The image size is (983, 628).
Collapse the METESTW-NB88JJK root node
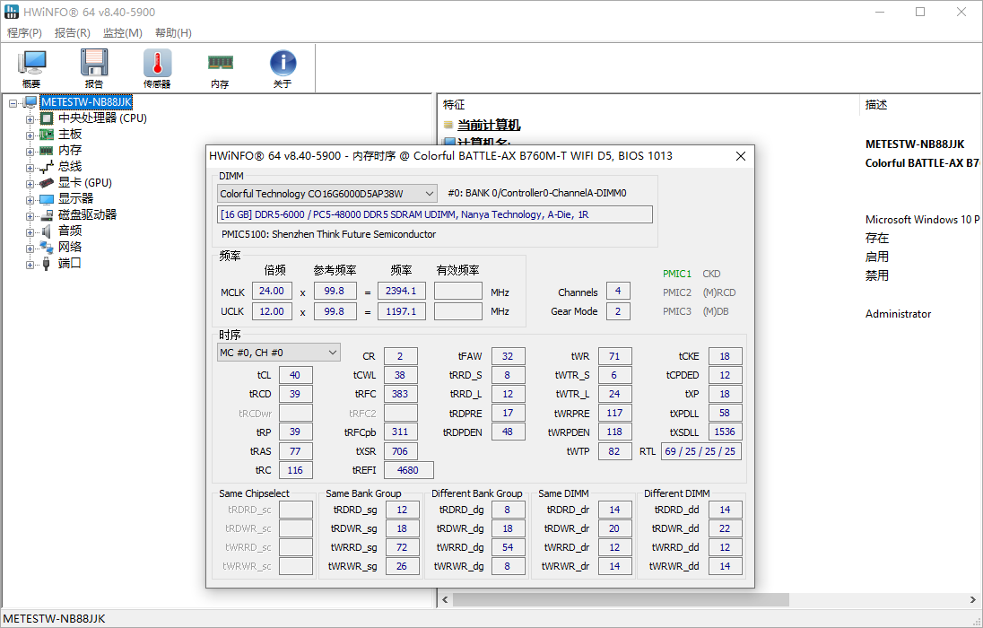(x=13, y=102)
